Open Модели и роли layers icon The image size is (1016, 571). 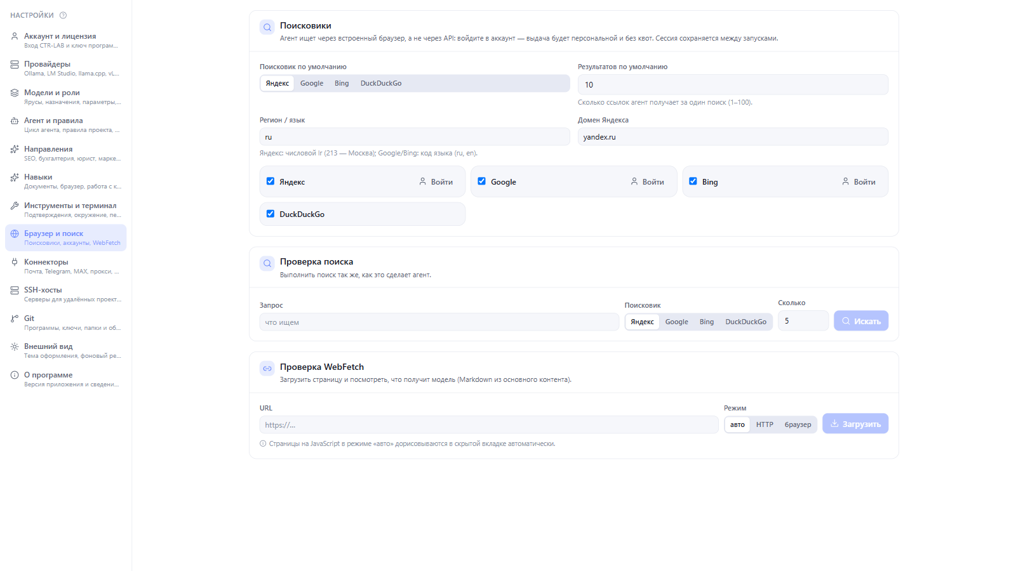point(15,93)
